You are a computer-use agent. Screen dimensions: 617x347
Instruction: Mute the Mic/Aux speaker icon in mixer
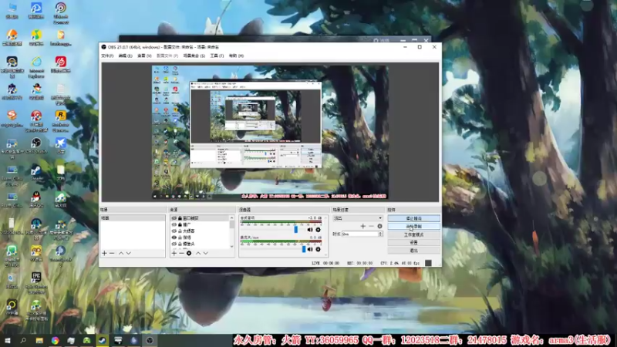(x=310, y=249)
